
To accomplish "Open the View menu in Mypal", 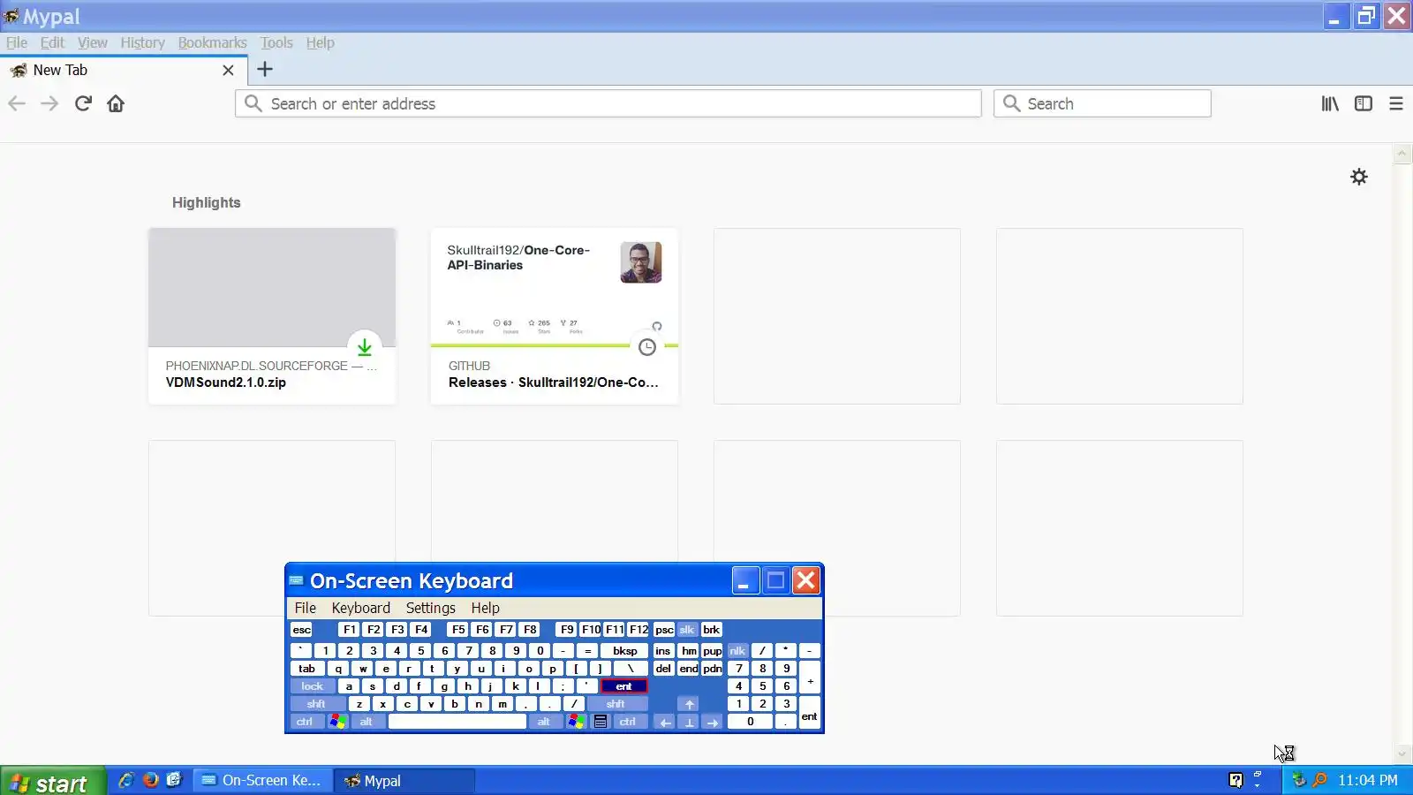I will 92,42.
